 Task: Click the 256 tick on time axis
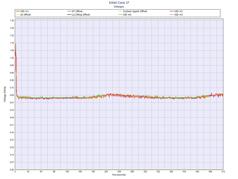119,172
